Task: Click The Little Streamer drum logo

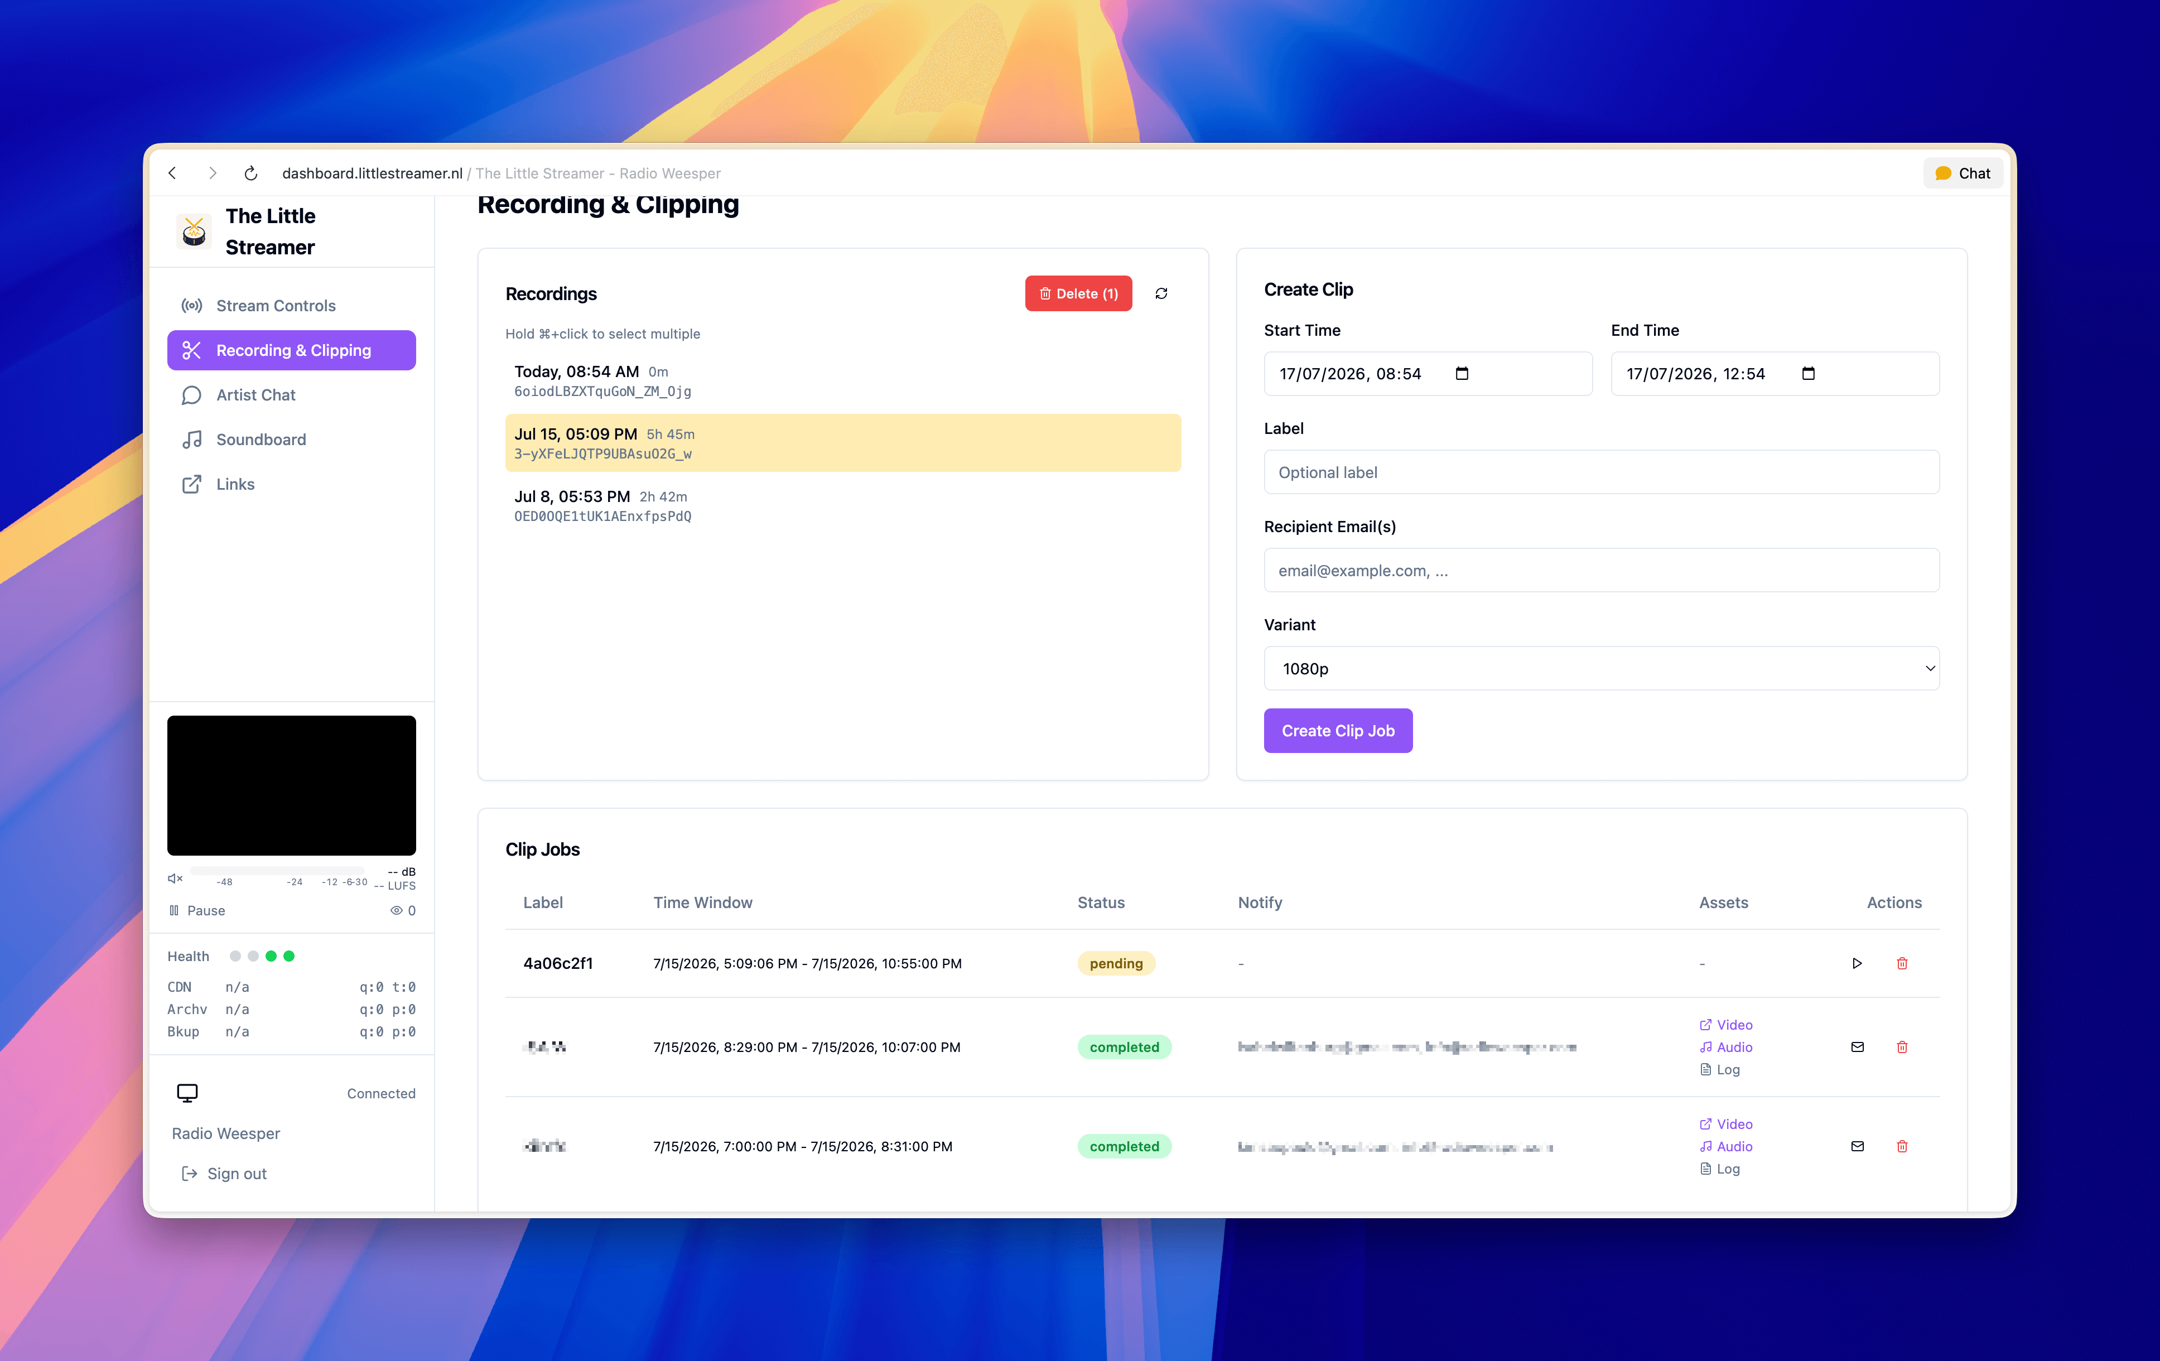Action: (194, 231)
